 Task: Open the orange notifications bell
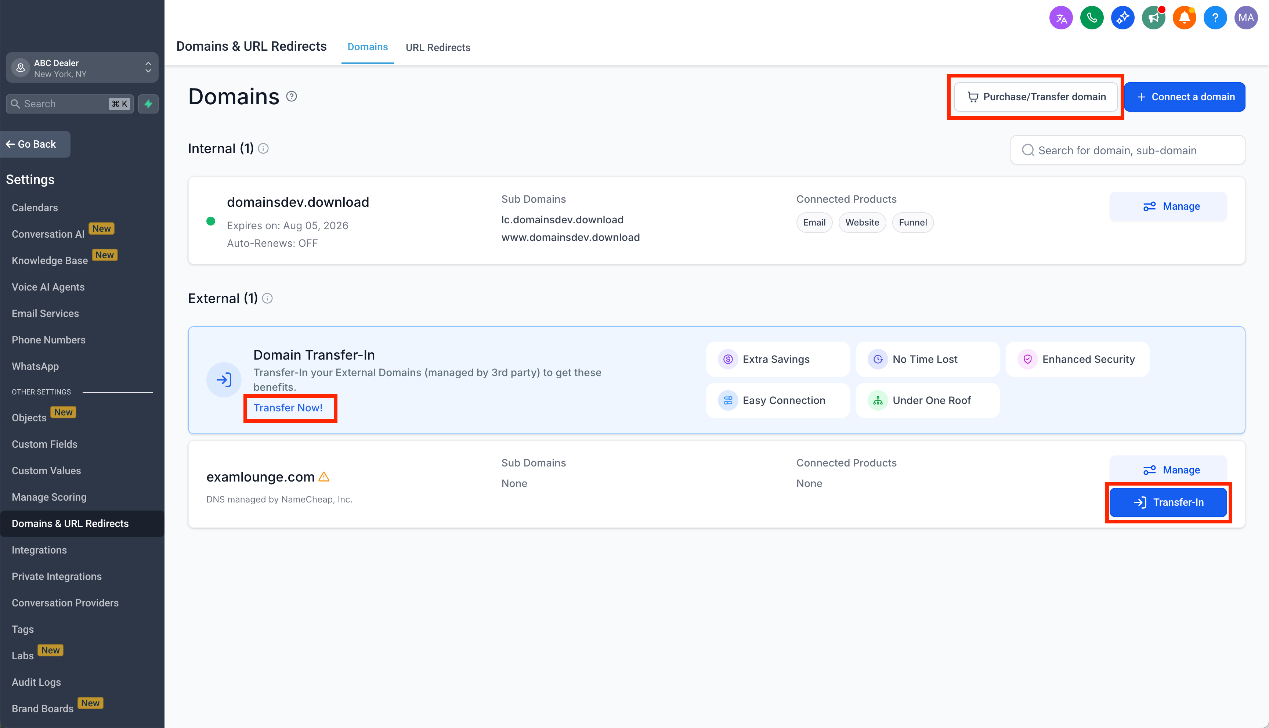click(x=1184, y=18)
